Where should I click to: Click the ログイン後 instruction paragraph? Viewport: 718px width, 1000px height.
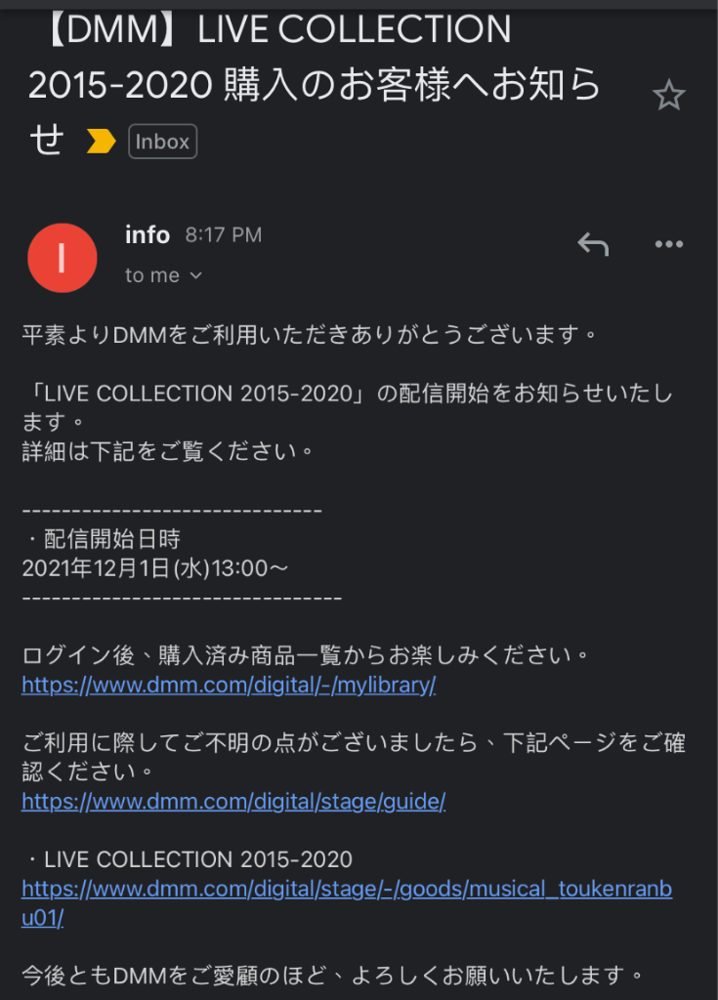pyautogui.click(x=306, y=655)
